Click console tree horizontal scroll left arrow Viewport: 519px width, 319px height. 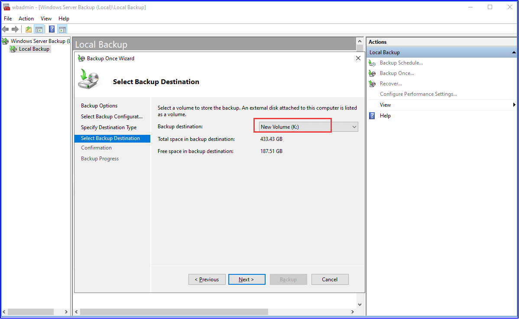[x=4, y=312]
